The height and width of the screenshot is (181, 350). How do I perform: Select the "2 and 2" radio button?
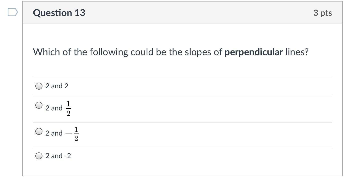click(x=39, y=86)
